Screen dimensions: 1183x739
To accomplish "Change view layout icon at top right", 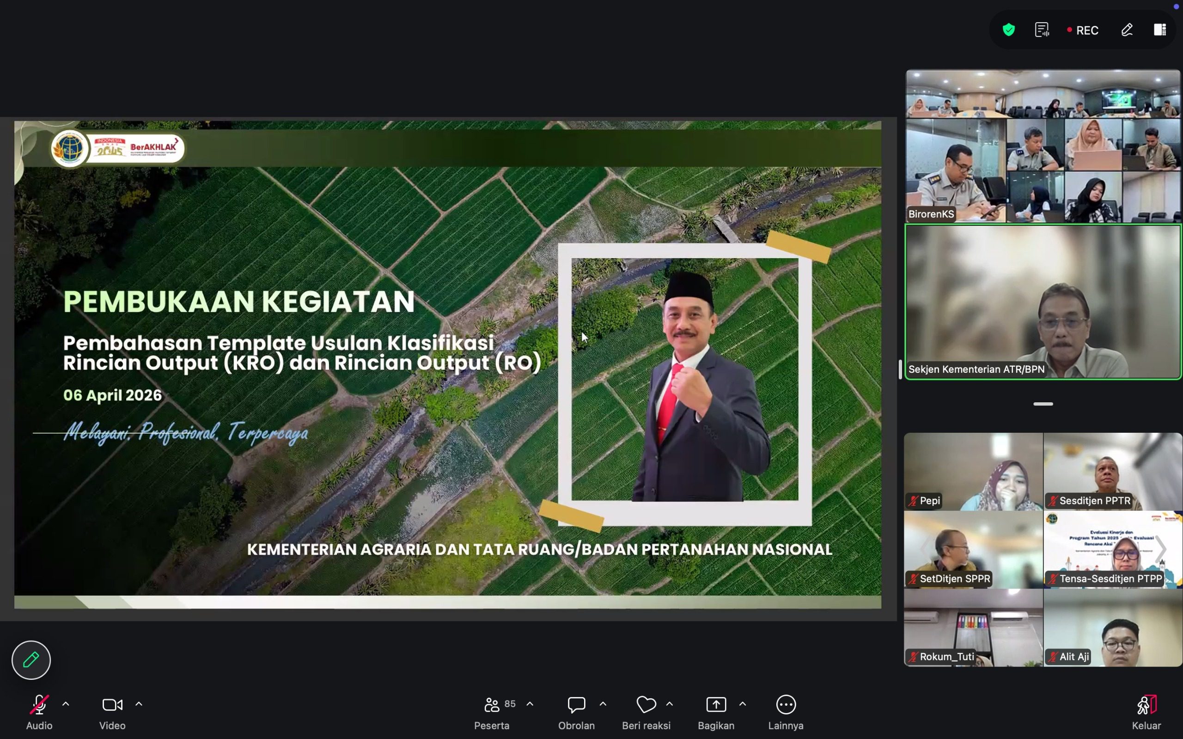I will [x=1160, y=30].
